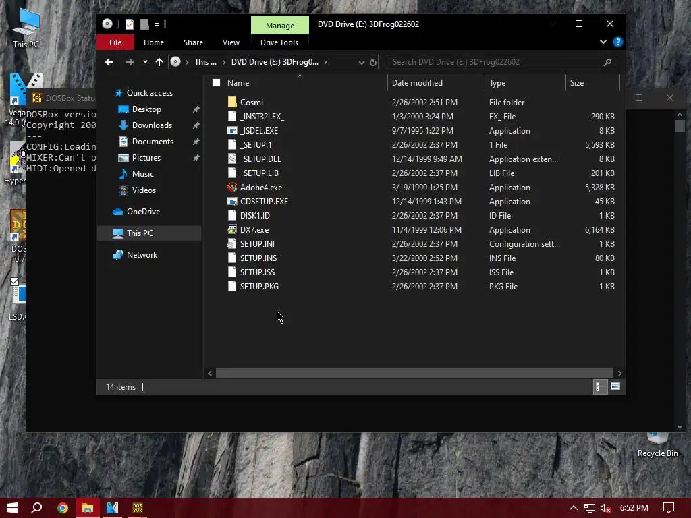Select the CDSETUP.EXE icon
This screenshot has width=691, height=518.
point(232,201)
